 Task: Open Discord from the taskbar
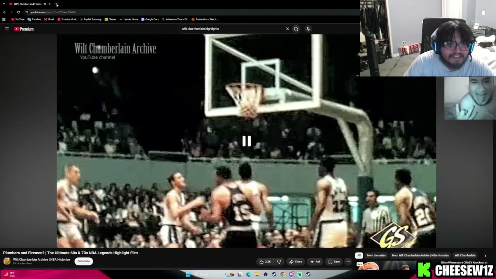pyautogui.click(x=291, y=274)
